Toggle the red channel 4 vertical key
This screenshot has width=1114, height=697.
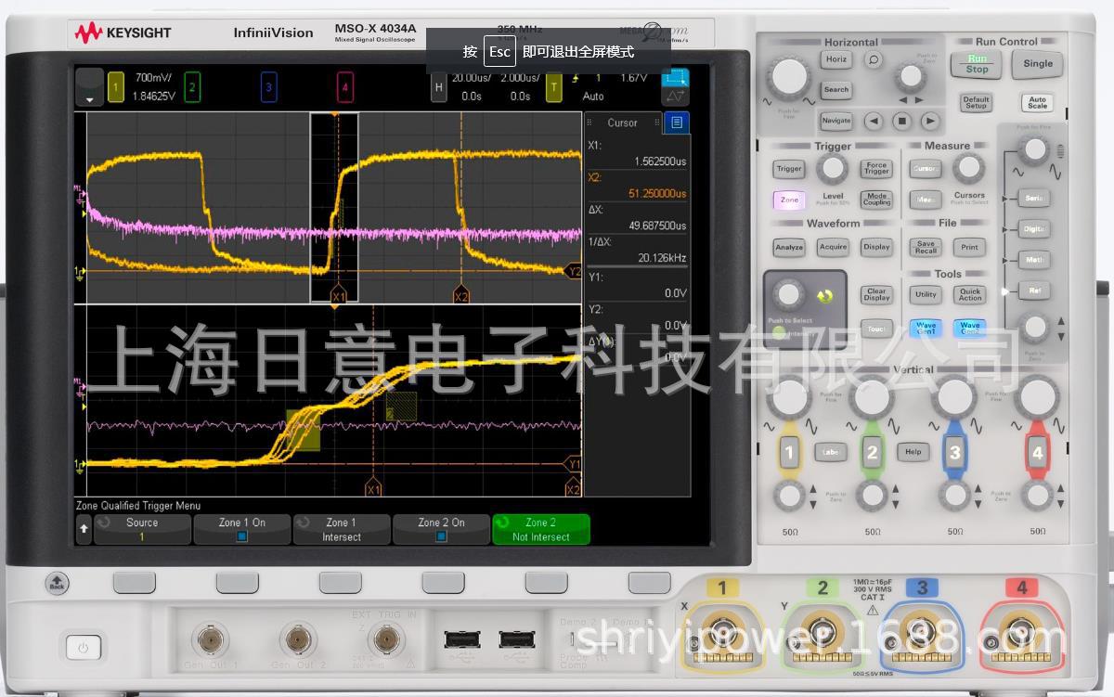[x=1037, y=453]
